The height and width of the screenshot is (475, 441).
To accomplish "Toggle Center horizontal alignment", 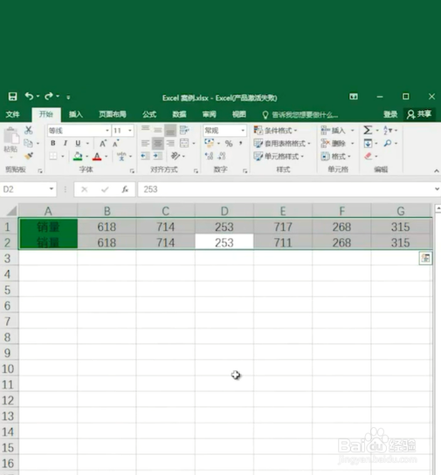I will click(158, 143).
